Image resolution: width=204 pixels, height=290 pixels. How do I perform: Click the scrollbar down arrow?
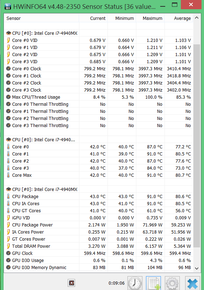[197, 268]
